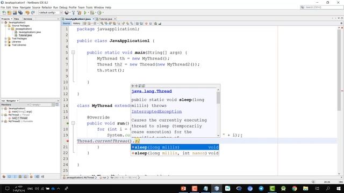Select Tutorial.java in Projects tree
Image resolution: width=344 pixels, height=193 pixels.
[x=25, y=35]
